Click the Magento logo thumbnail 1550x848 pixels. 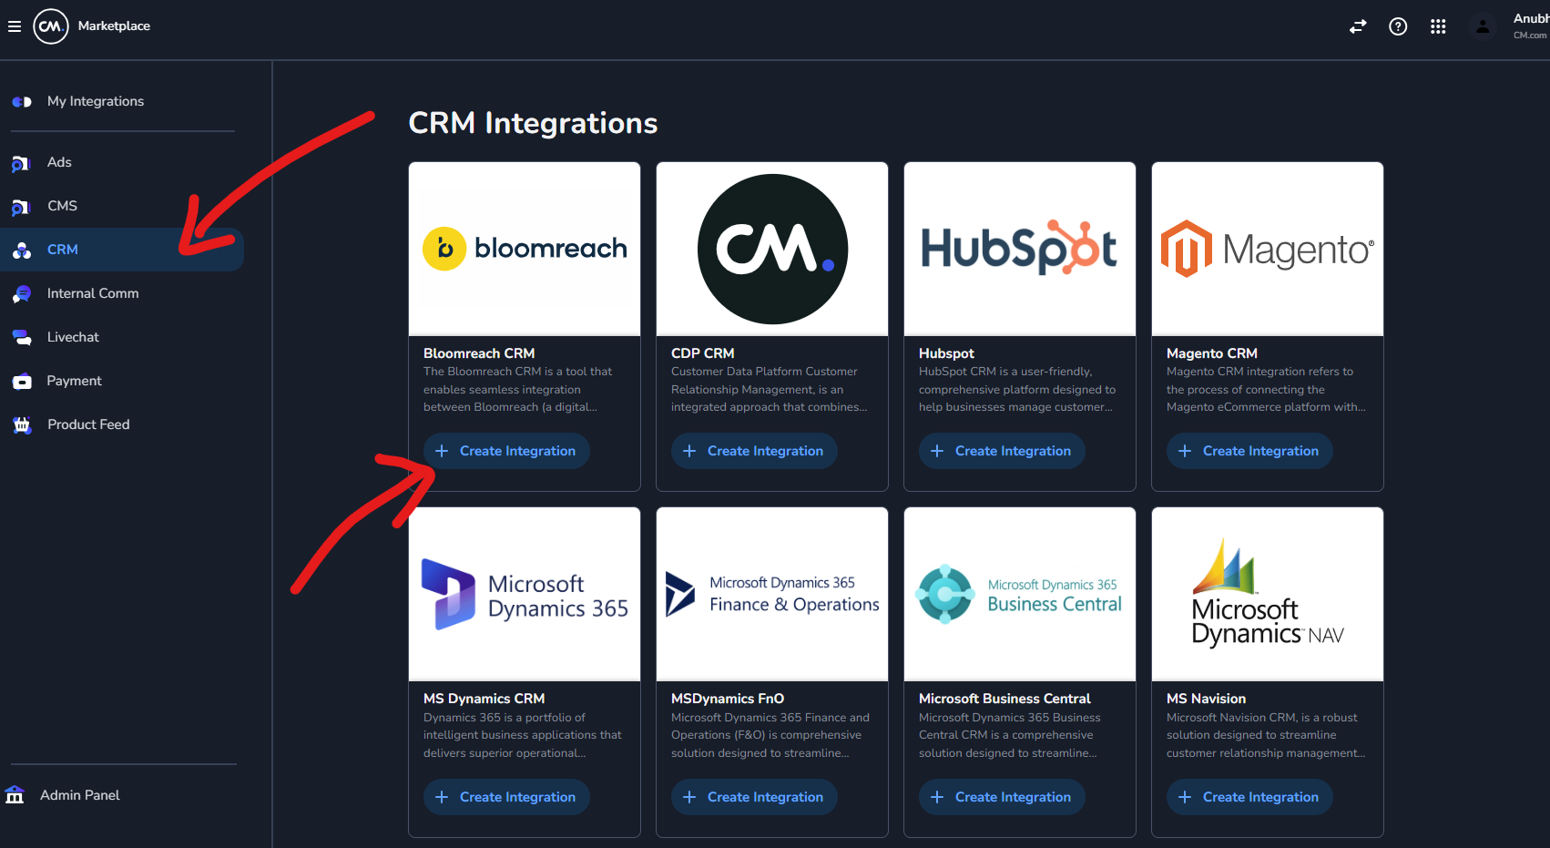point(1268,249)
